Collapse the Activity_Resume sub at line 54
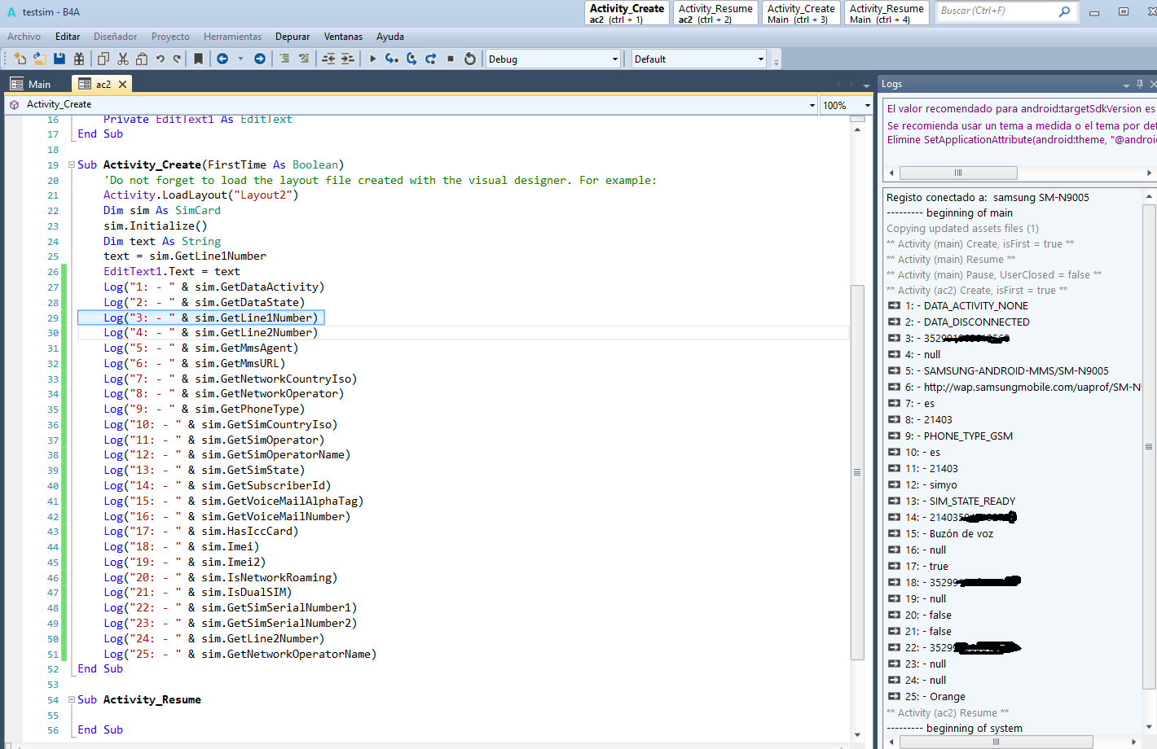 pos(72,700)
